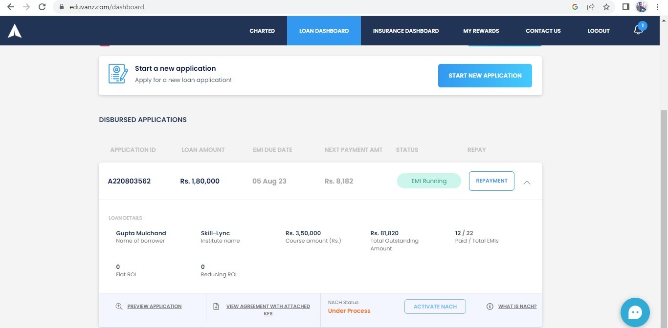This screenshot has width=668, height=328.
Task: Click LOGOUT in navbar
Action: (x=599, y=31)
